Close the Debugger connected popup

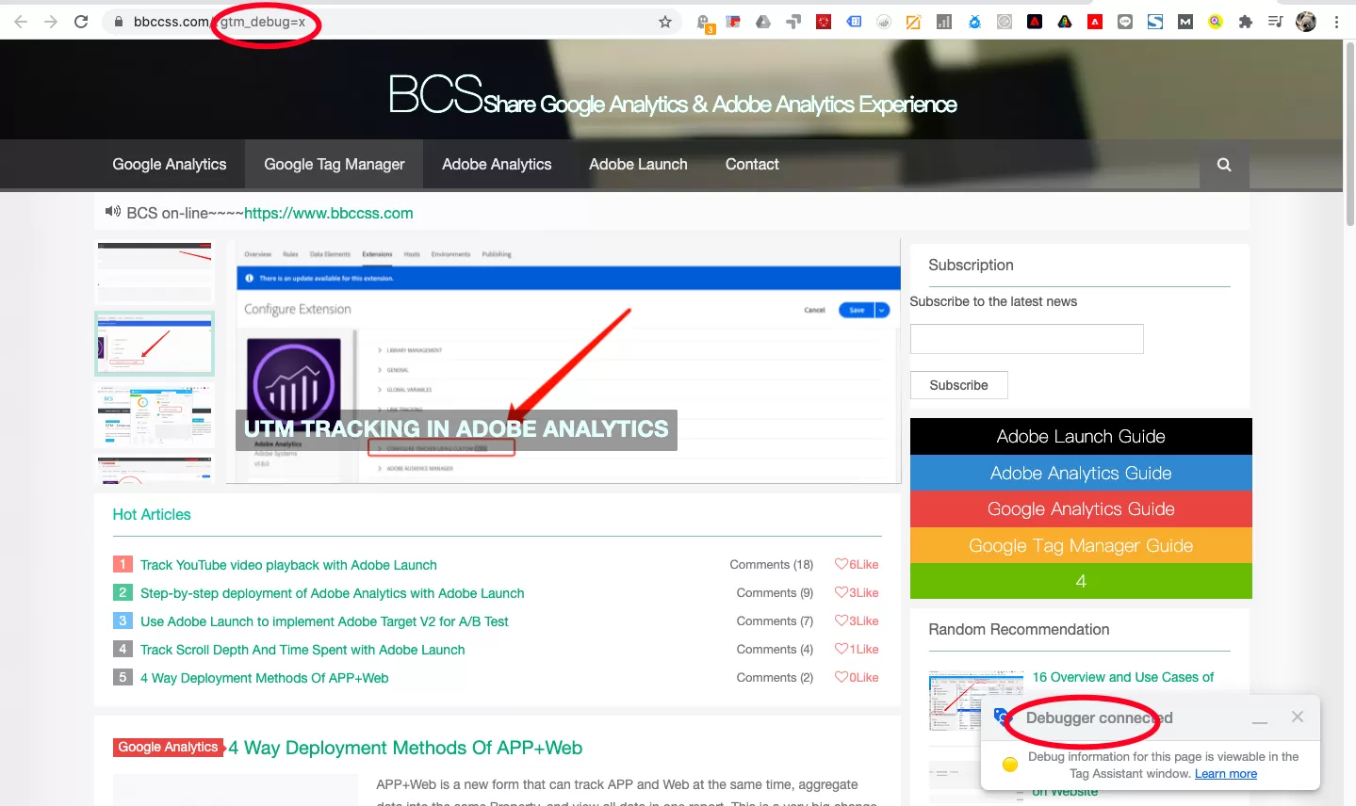coord(1298,717)
